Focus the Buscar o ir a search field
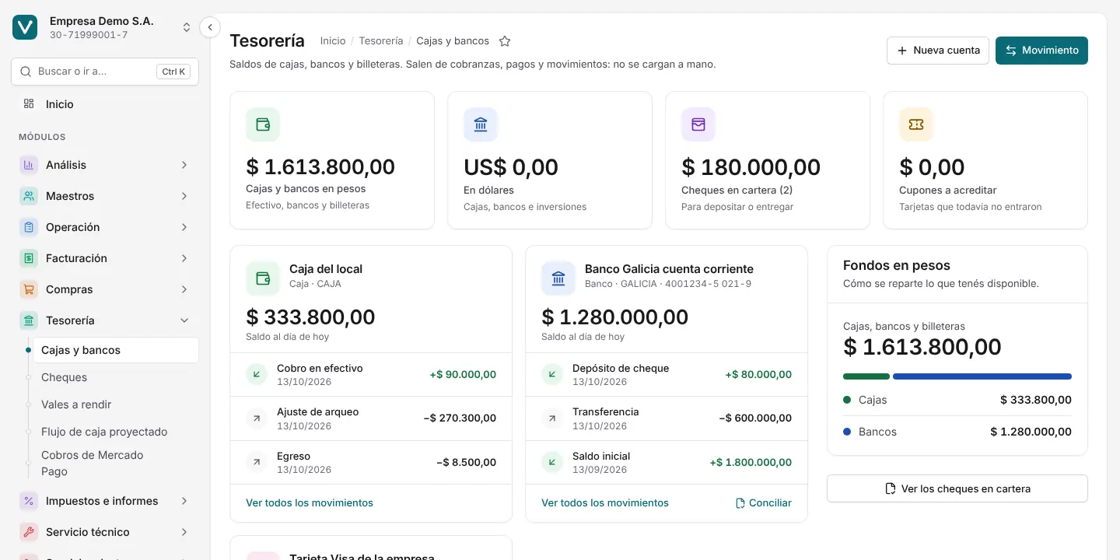This screenshot has height=560, width=1120. click(105, 72)
